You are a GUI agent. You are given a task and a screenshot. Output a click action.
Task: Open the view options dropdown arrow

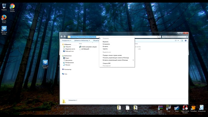coord(178,40)
